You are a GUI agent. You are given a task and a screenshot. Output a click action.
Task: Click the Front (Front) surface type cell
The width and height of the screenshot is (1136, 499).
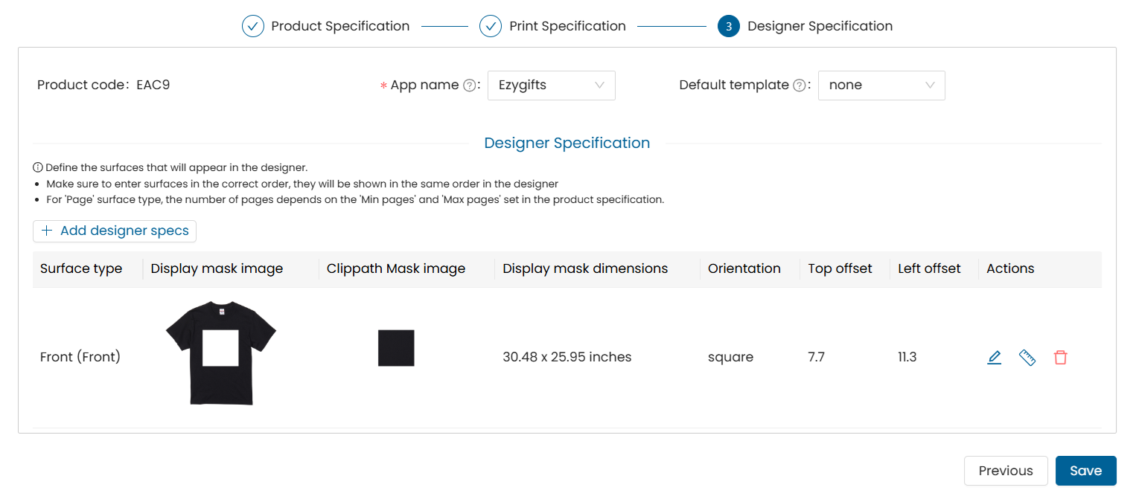click(80, 358)
